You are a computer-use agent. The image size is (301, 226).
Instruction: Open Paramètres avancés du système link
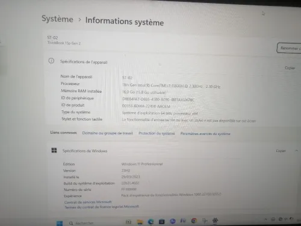pyautogui.click(x=205, y=134)
